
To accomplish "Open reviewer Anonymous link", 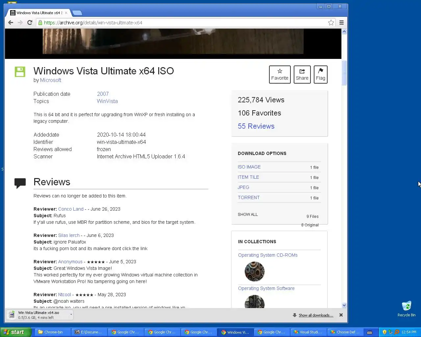I will (70, 262).
